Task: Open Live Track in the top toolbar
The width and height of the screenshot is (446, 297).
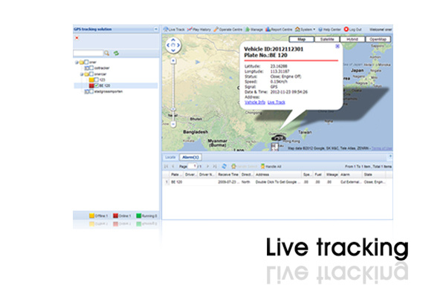Action: point(174,29)
